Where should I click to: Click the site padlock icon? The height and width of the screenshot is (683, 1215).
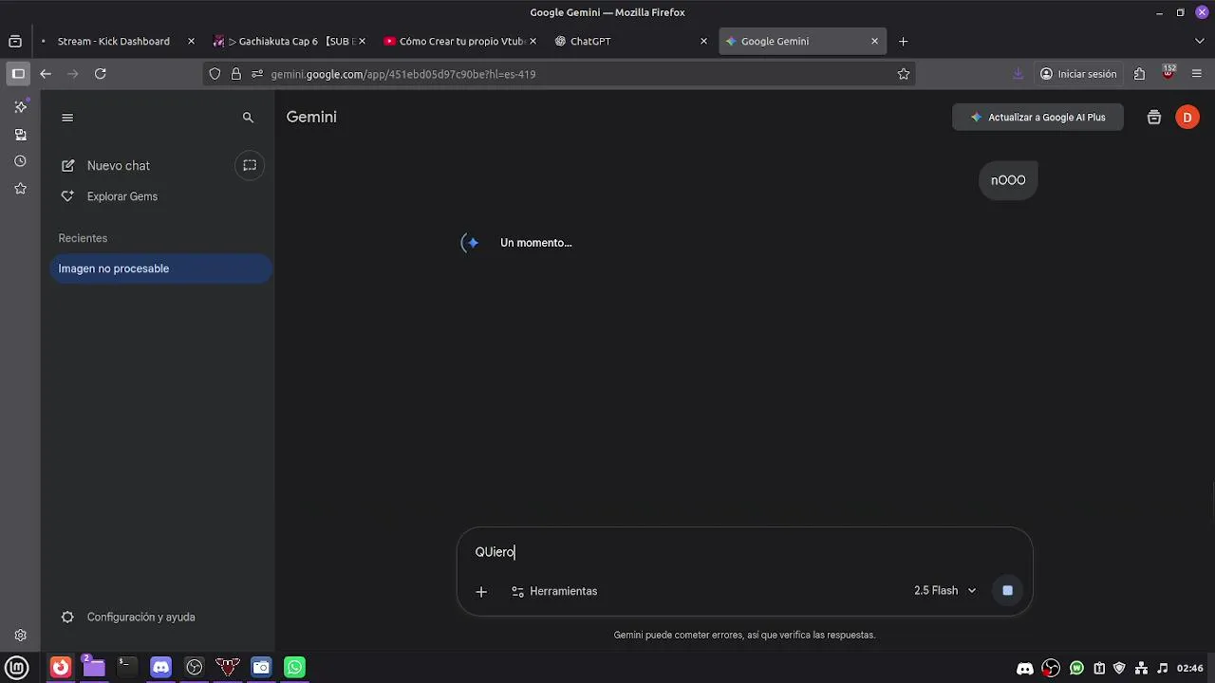(x=236, y=74)
